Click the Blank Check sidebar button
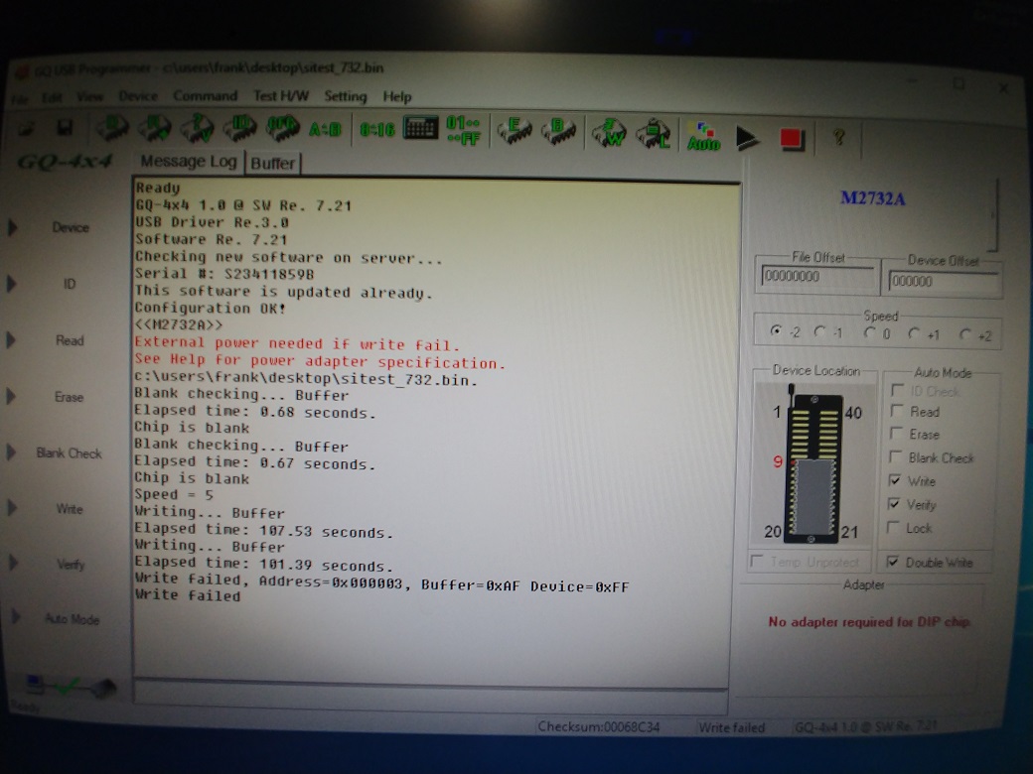Viewport: 1033px width, 774px height. point(70,453)
